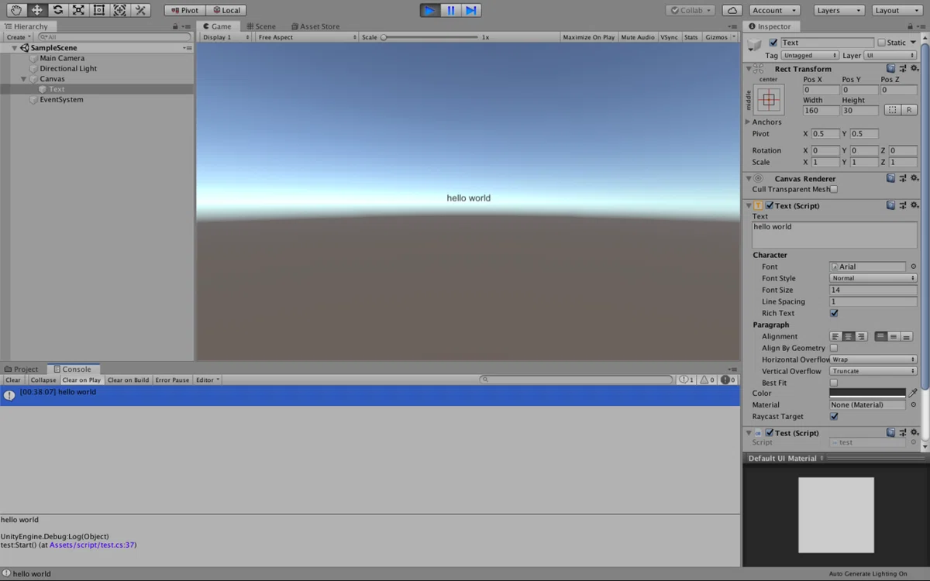Switch to the Scene tab
The image size is (930, 581).
coord(261,26)
